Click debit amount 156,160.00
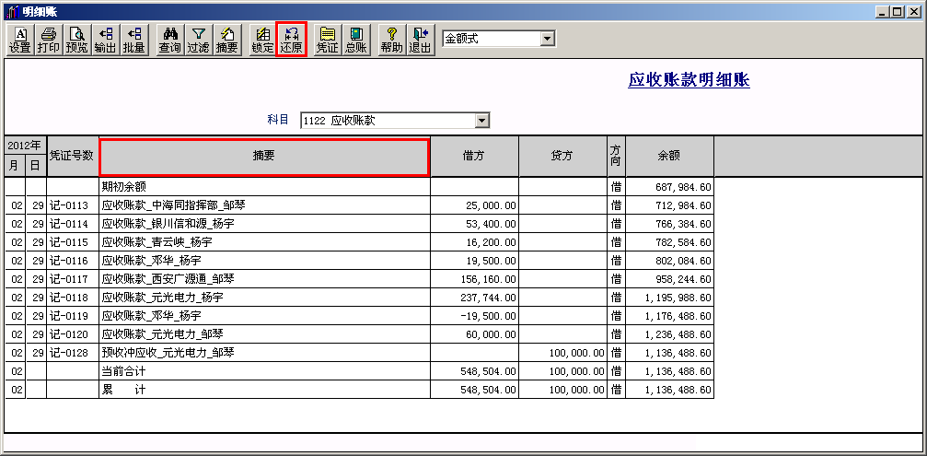927x456 pixels. click(488, 279)
